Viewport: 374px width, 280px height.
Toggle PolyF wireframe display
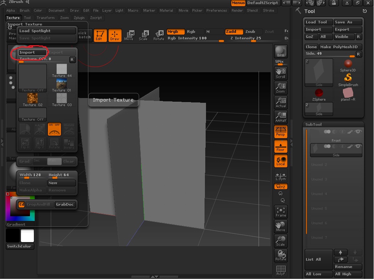click(281, 270)
